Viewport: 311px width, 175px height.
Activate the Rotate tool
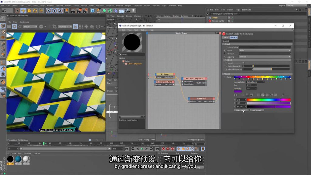tap(35, 11)
